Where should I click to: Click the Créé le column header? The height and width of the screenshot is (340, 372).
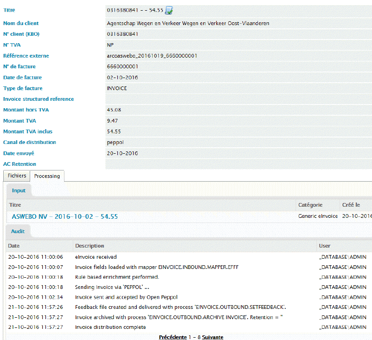pos(351,205)
